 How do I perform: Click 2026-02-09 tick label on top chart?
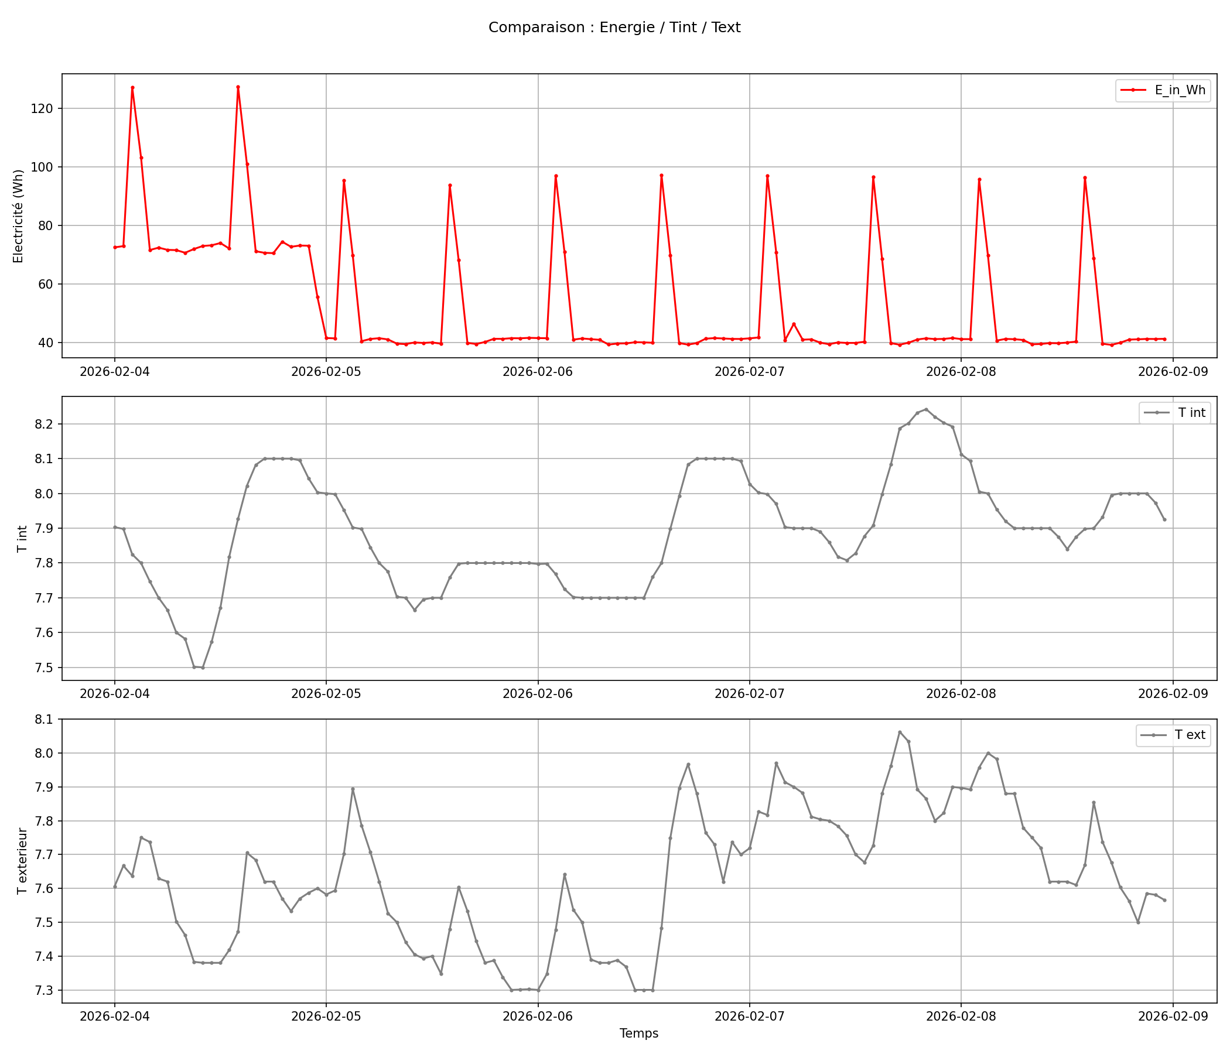pos(1173,372)
